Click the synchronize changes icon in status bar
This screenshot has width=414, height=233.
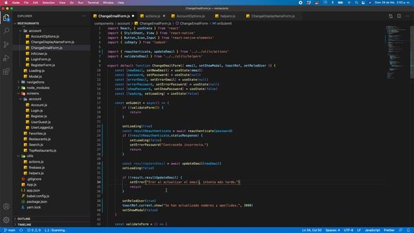[21, 230]
